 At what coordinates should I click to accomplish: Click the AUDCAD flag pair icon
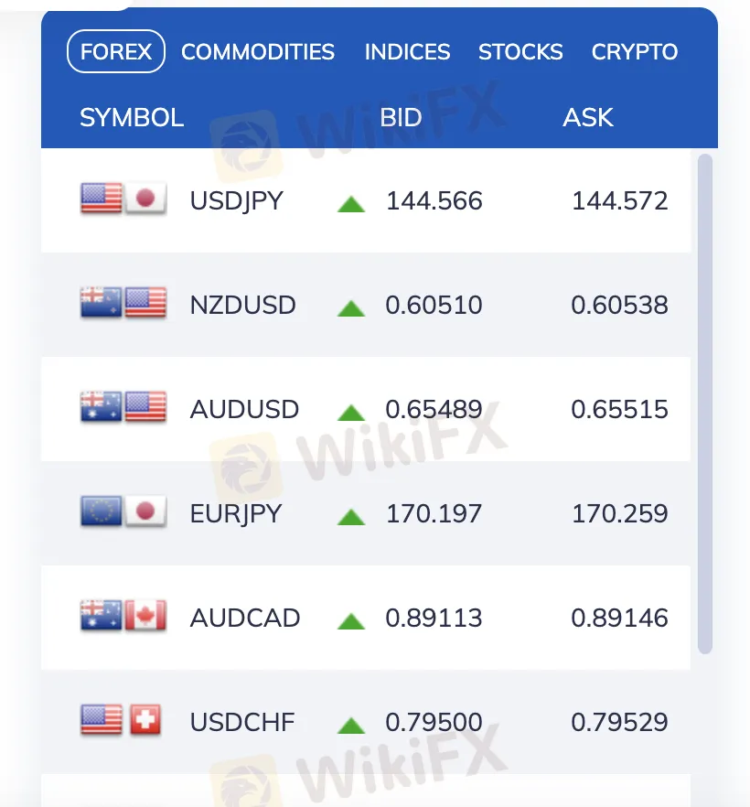tap(123, 617)
